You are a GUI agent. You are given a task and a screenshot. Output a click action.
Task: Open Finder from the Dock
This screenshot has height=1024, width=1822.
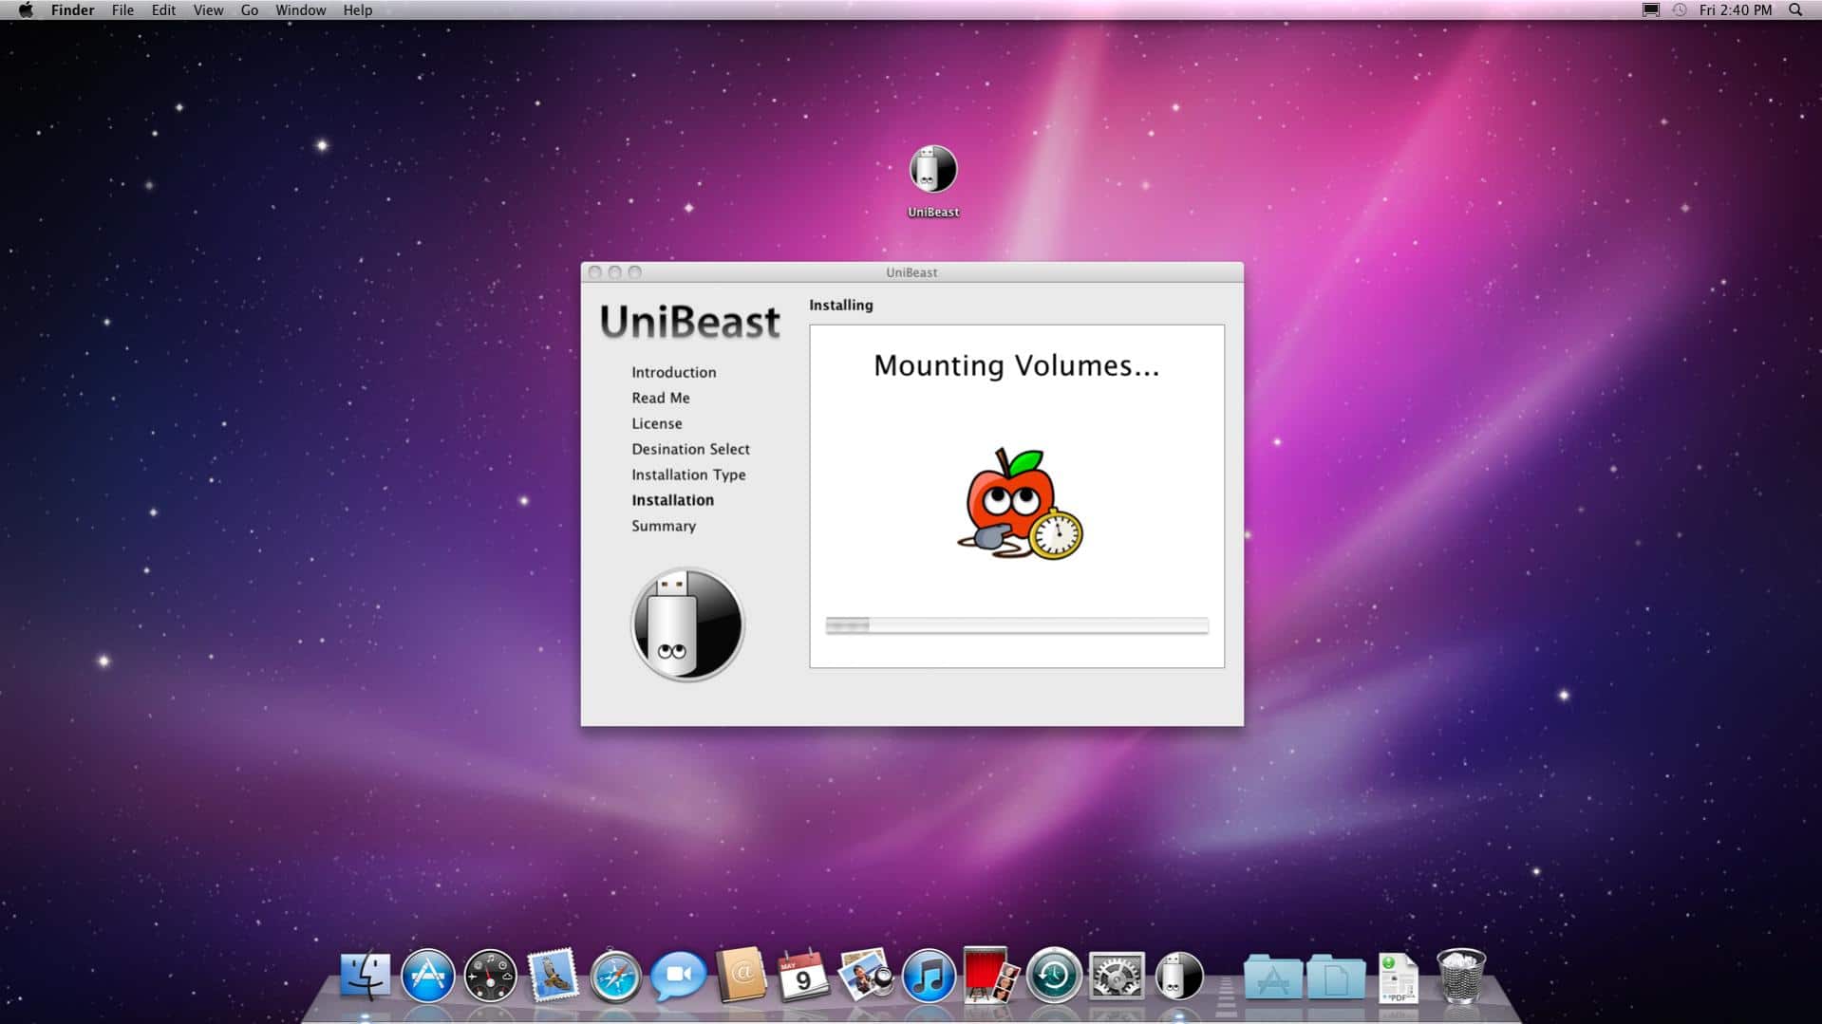366,976
